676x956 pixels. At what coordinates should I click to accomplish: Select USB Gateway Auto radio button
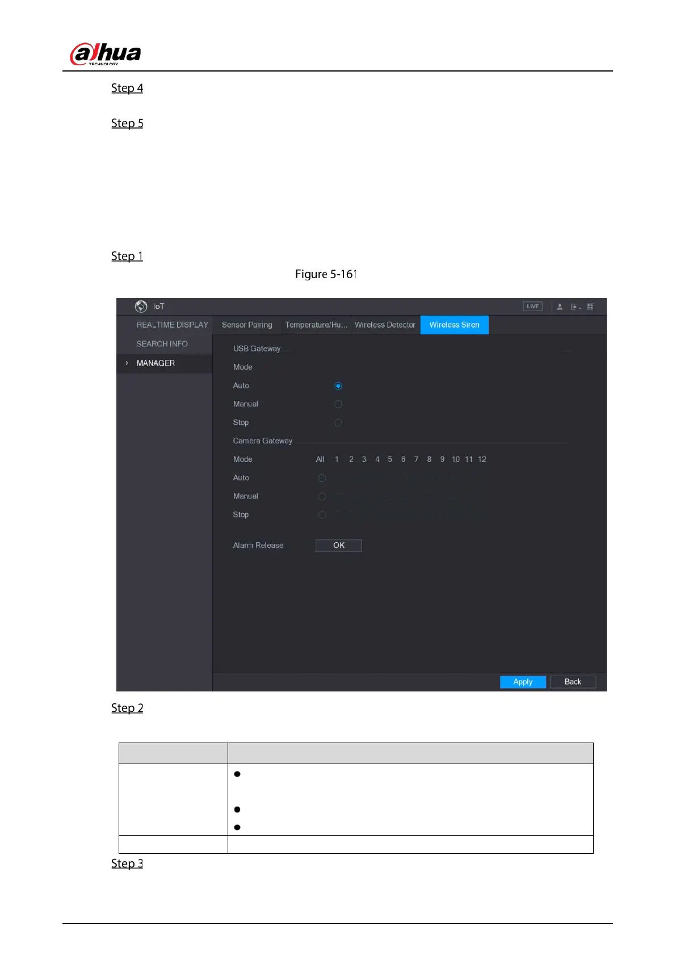338,386
